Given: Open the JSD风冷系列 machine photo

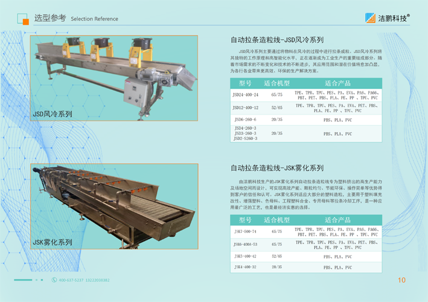Looking at the screenshot, I should coord(114,78).
